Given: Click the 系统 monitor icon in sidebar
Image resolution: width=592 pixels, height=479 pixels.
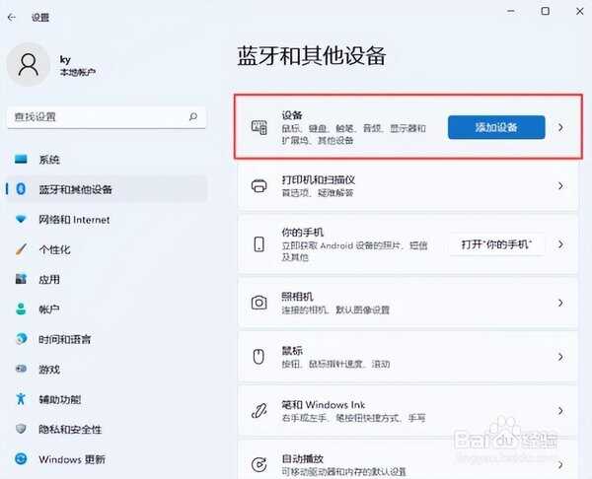Looking at the screenshot, I should point(21,159).
